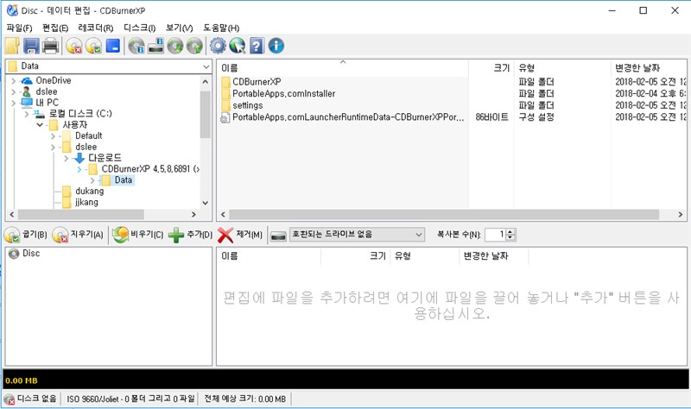Click the black 0.00 MB disc capacity bar

(x=345, y=380)
